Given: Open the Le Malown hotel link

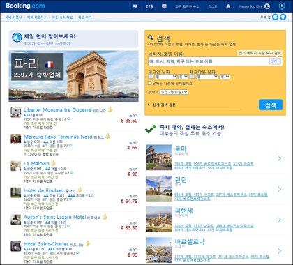Looking at the screenshot, I should (x=36, y=163).
